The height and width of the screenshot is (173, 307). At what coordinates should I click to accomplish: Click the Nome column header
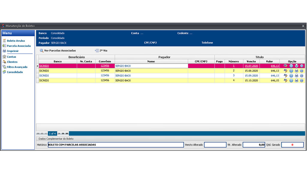(x=151, y=61)
